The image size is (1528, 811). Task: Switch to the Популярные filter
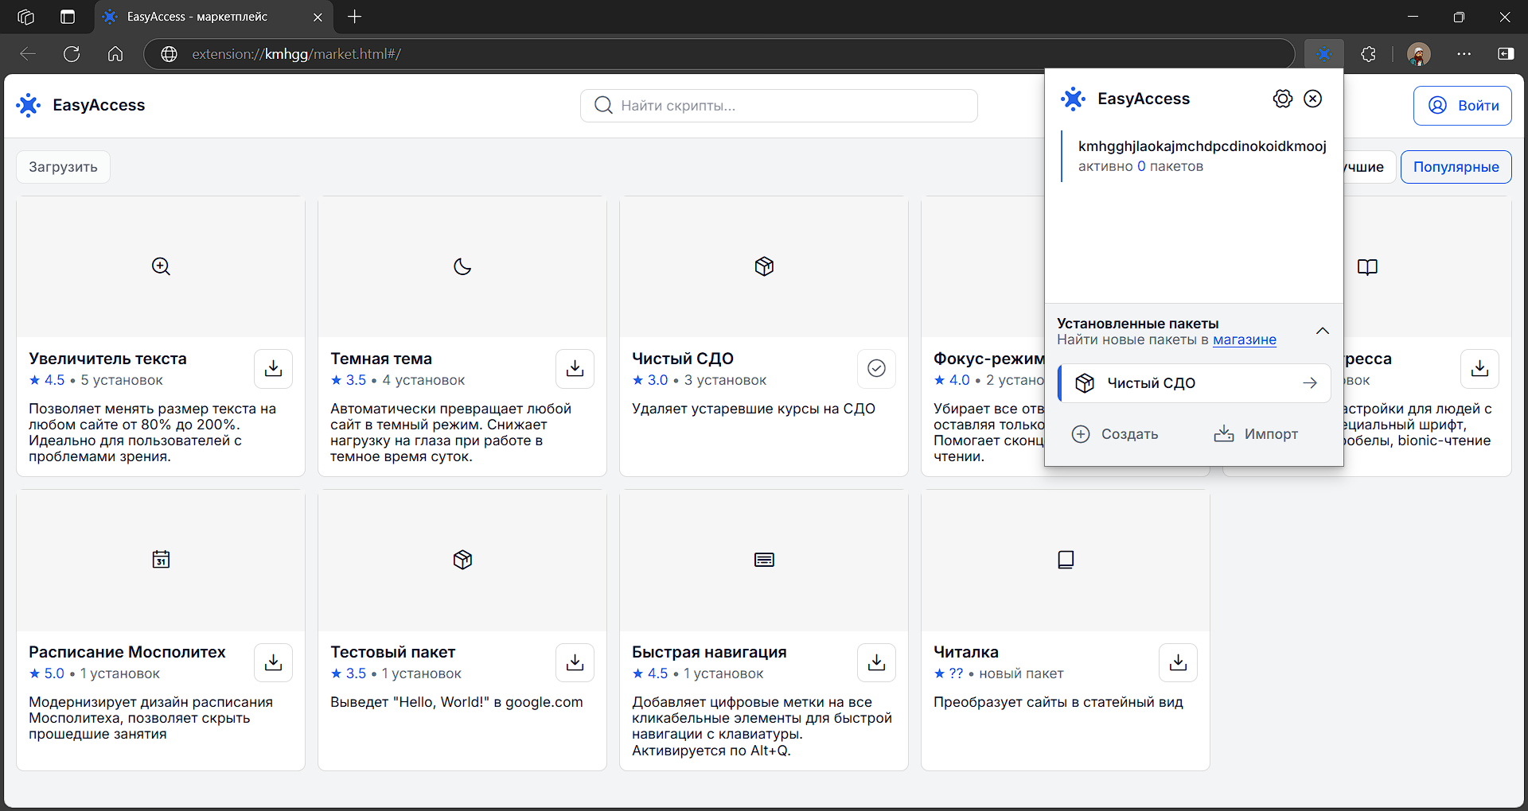pyautogui.click(x=1456, y=166)
